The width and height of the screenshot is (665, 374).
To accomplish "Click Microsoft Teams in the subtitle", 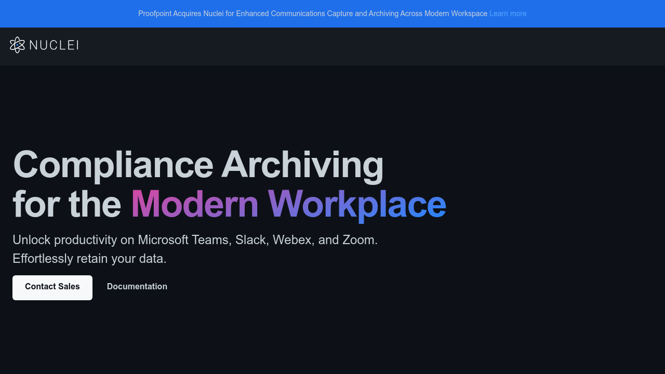I will 183,240.
